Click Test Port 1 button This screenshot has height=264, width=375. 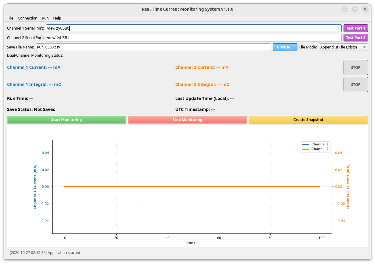pos(355,28)
